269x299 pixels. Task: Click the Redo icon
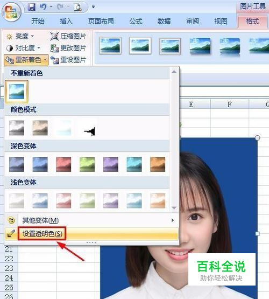click(x=61, y=7)
